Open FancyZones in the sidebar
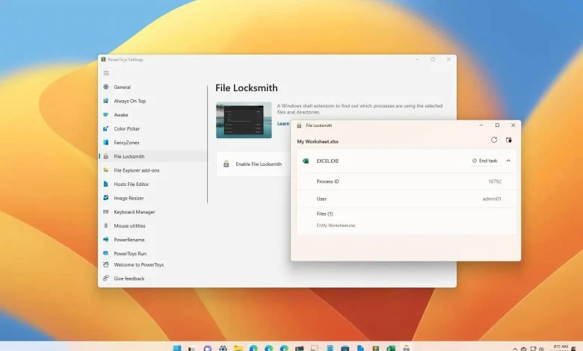This screenshot has height=351, width=583. (x=126, y=142)
